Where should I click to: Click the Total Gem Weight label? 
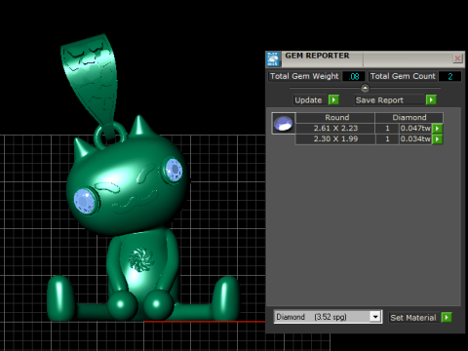pyautogui.click(x=304, y=76)
